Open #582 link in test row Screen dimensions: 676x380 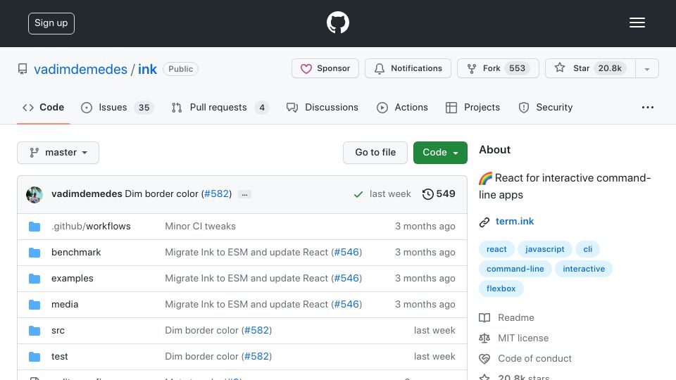[x=256, y=357]
